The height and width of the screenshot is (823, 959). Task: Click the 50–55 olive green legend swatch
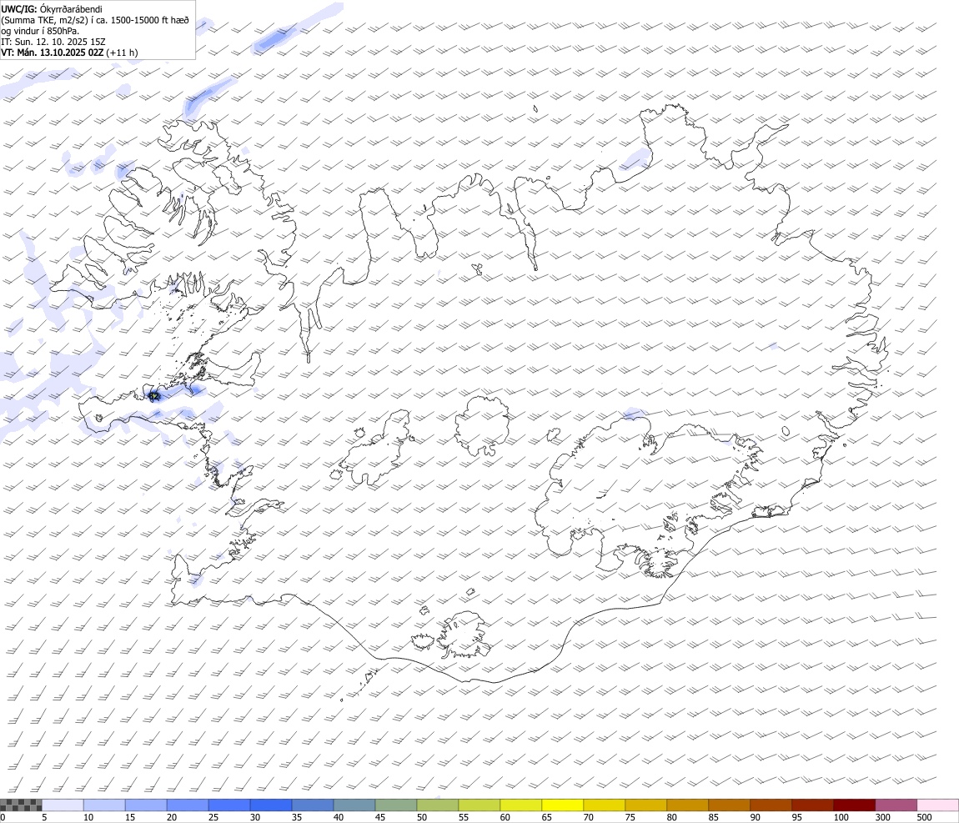437,805
